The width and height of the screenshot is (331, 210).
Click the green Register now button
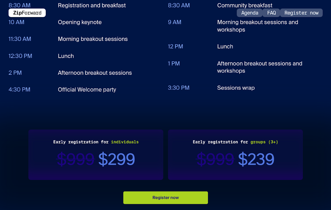coord(165,198)
